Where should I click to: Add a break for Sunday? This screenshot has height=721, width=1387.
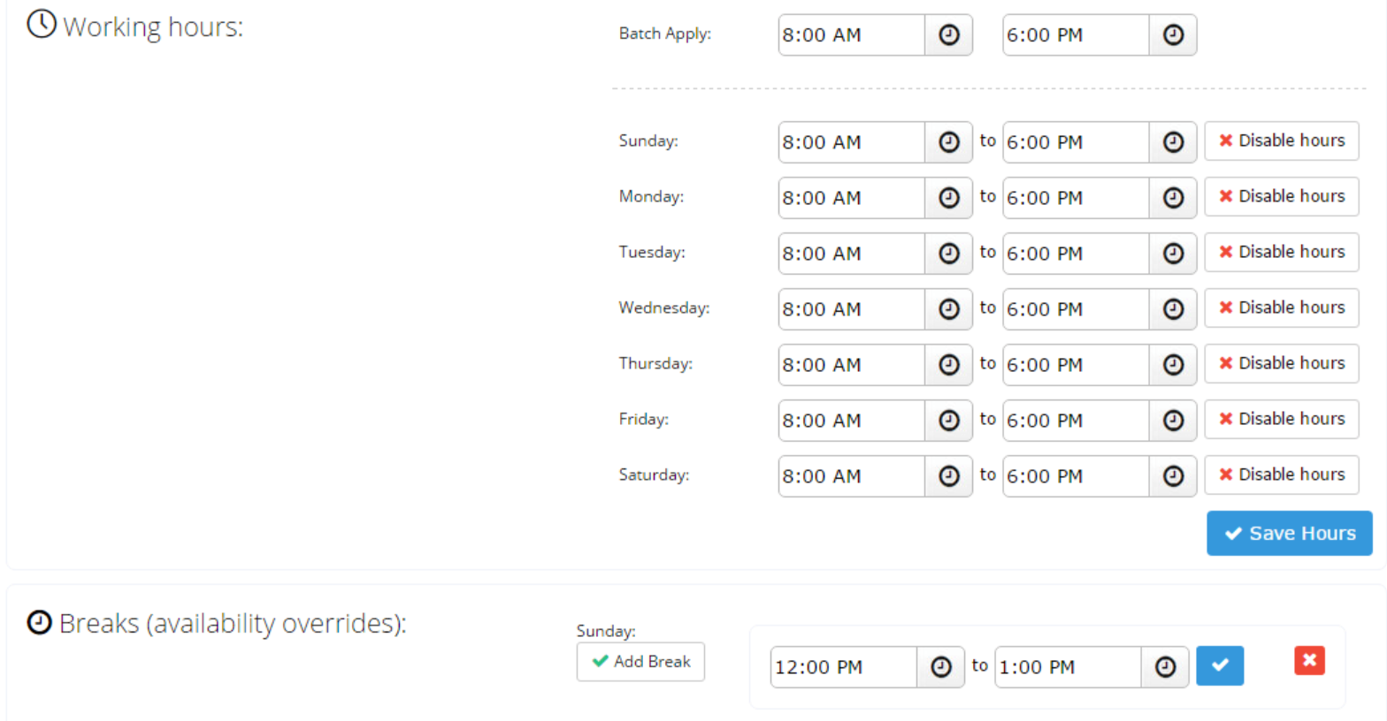click(x=640, y=662)
